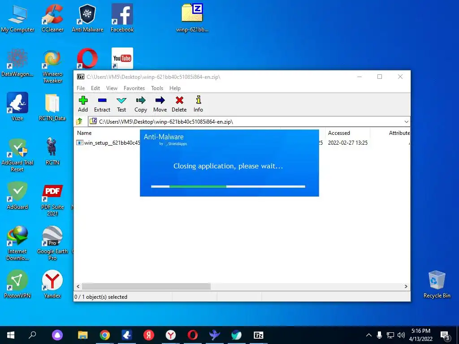Select the RCTN desktop icon
This screenshot has height=344, width=459.
[x=52, y=151]
